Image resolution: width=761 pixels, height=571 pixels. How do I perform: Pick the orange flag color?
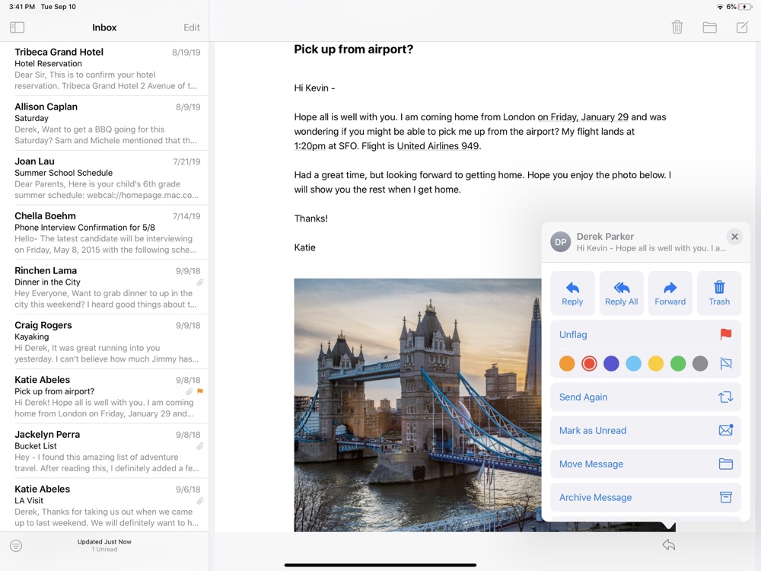(x=567, y=363)
